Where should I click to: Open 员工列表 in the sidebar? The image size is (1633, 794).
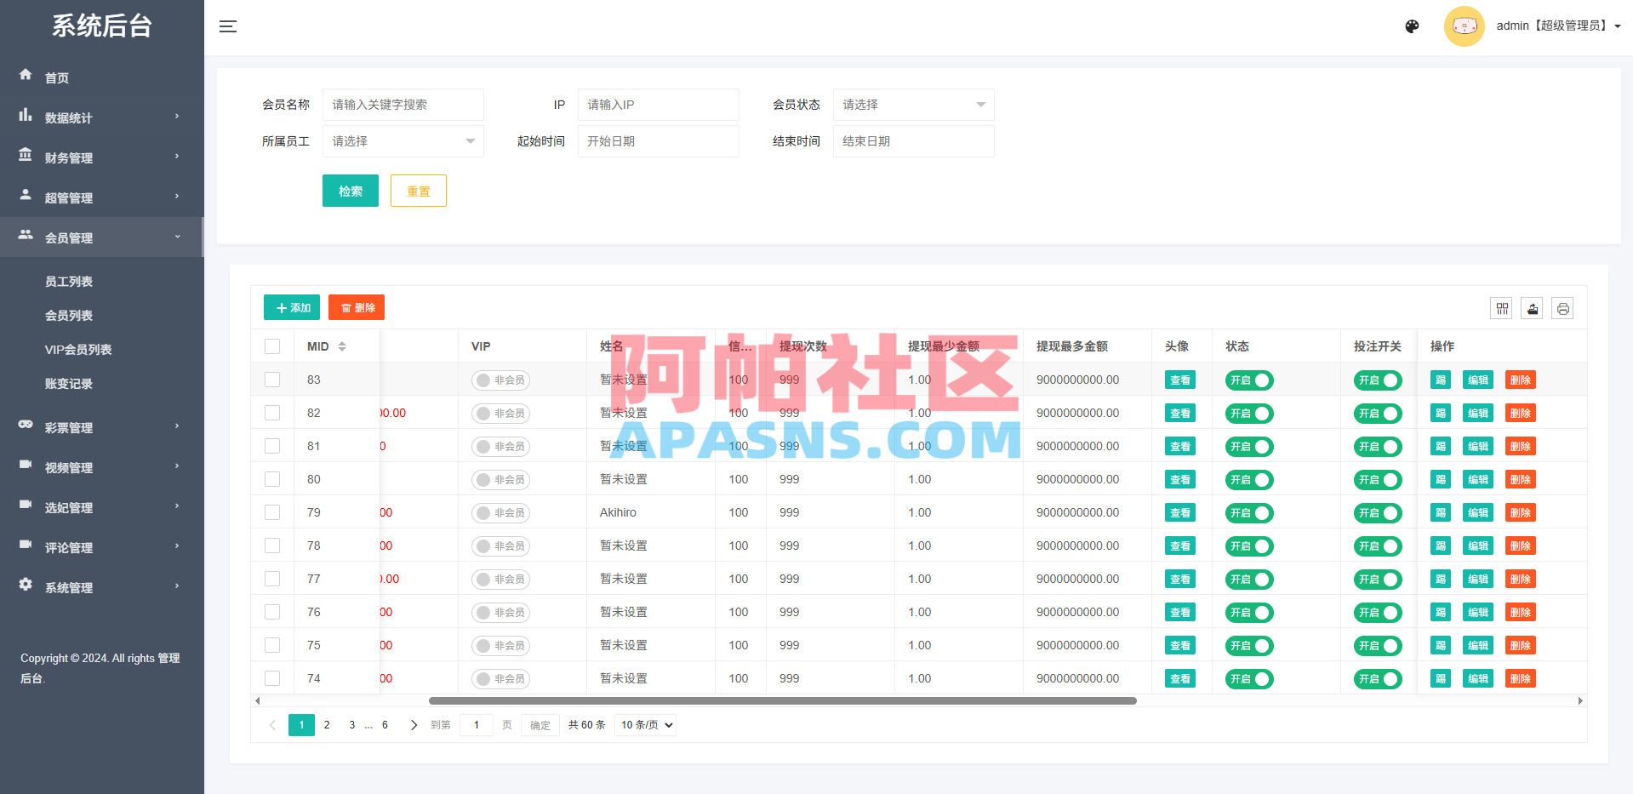tap(69, 282)
